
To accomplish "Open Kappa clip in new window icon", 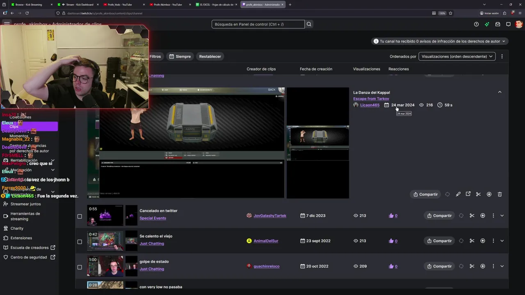I will pyautogui.click(x=468, y=194).
